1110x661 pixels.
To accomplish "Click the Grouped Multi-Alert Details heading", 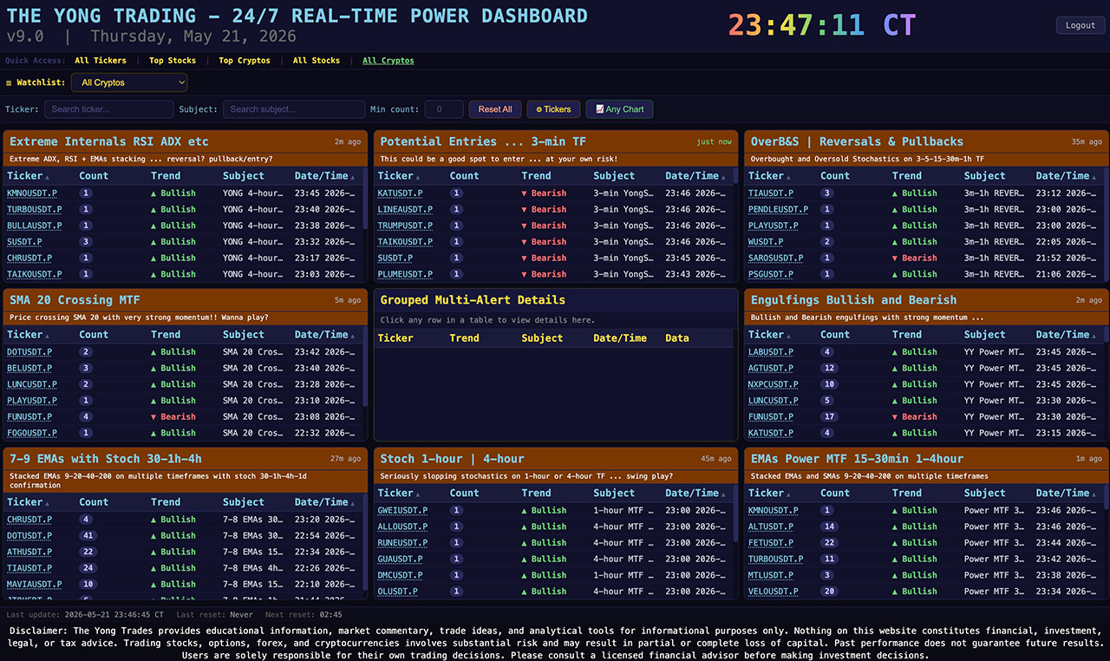I will [x=473, y=300].
